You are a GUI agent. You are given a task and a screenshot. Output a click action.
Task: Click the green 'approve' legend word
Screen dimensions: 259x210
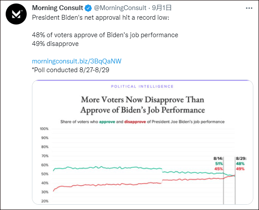107,122
